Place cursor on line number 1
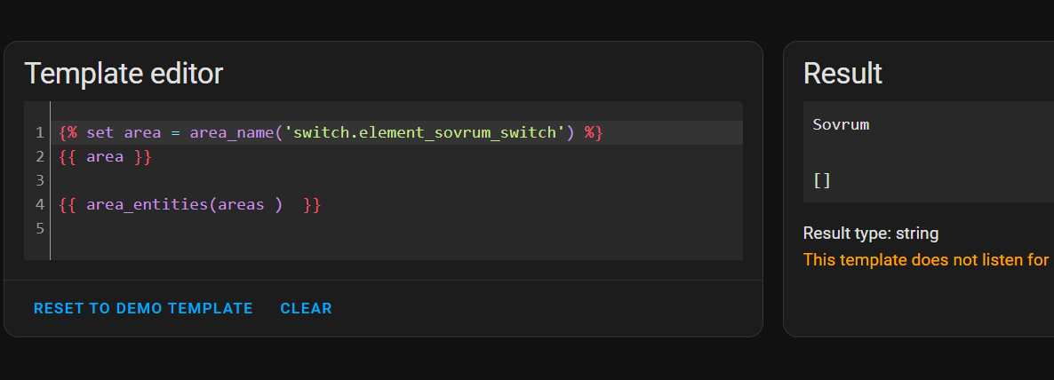 (x=40, y=133)
